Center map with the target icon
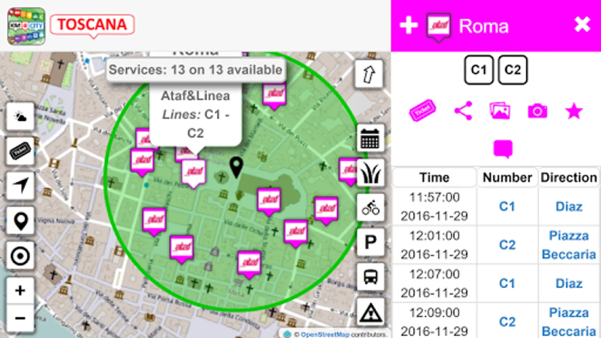This screenshot has height=338, width=601. point(20,255)
